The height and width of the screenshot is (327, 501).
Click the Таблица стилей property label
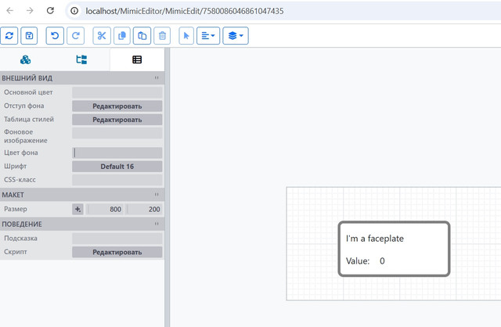pyautogui.click(x=29, y=120)
